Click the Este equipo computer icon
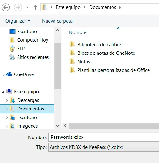This screenshot has width=159, height=163. (x=9, y=91)
